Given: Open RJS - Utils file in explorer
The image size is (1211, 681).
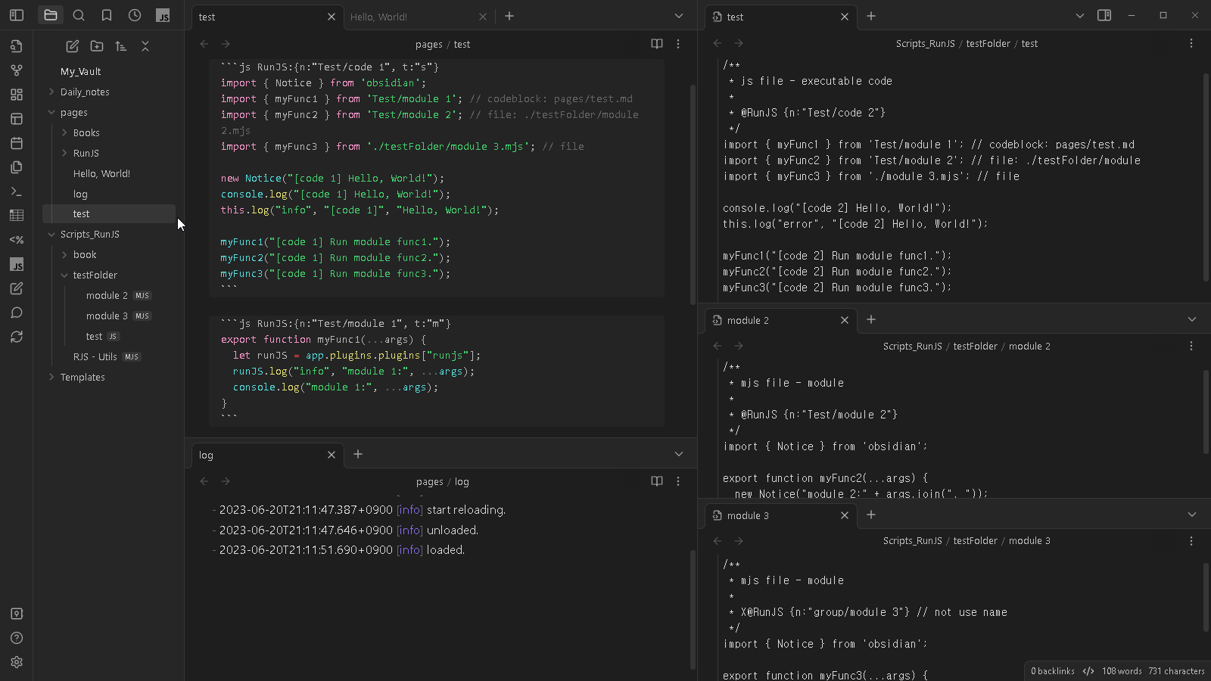Looking at the screenshot, I should (x=109, y=356).
